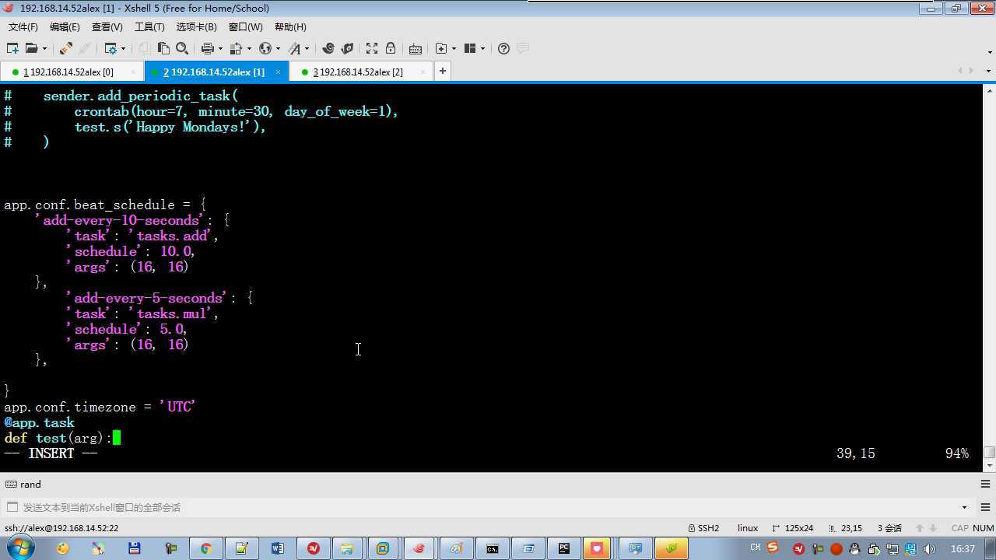Image resolution: width=996 pixels, height=560 pixels.
Task: Click the terminal vertical scrollbar
Action: [x=989, y=276]
